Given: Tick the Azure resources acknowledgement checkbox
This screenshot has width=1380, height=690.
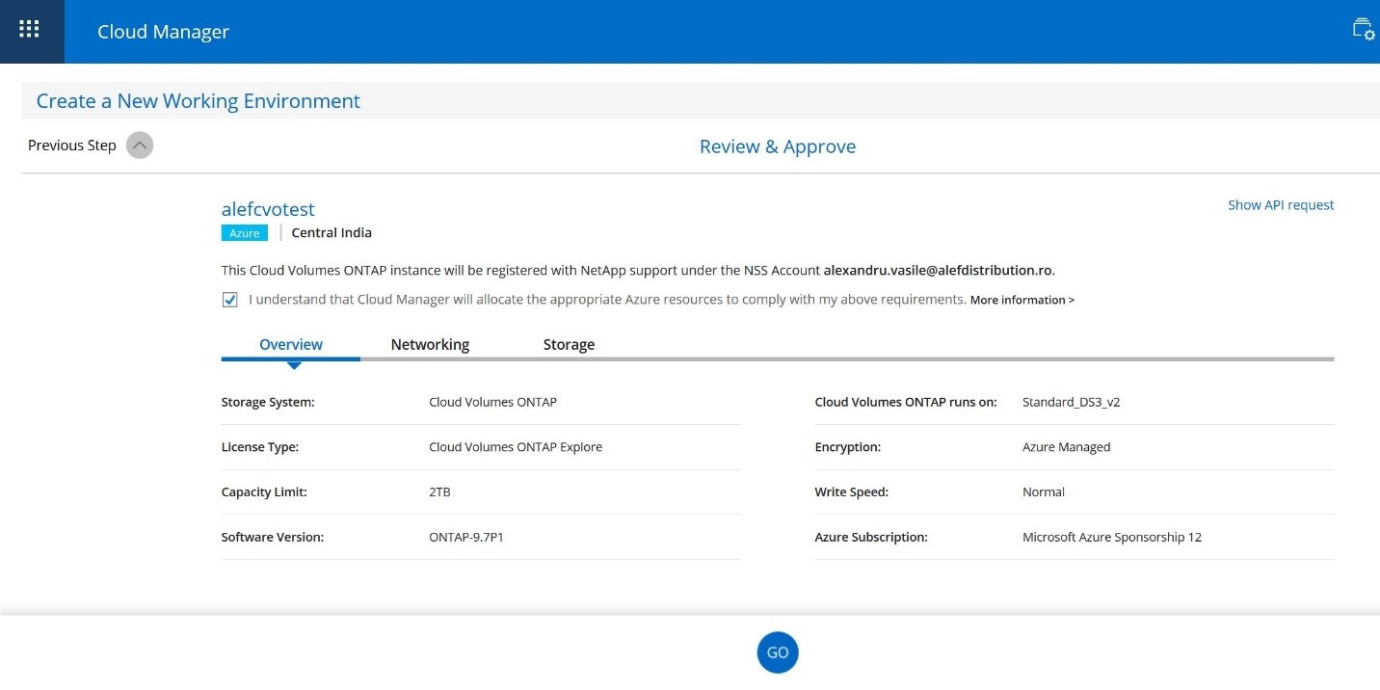Looking at the screenshot, I should tap(229, 300).
